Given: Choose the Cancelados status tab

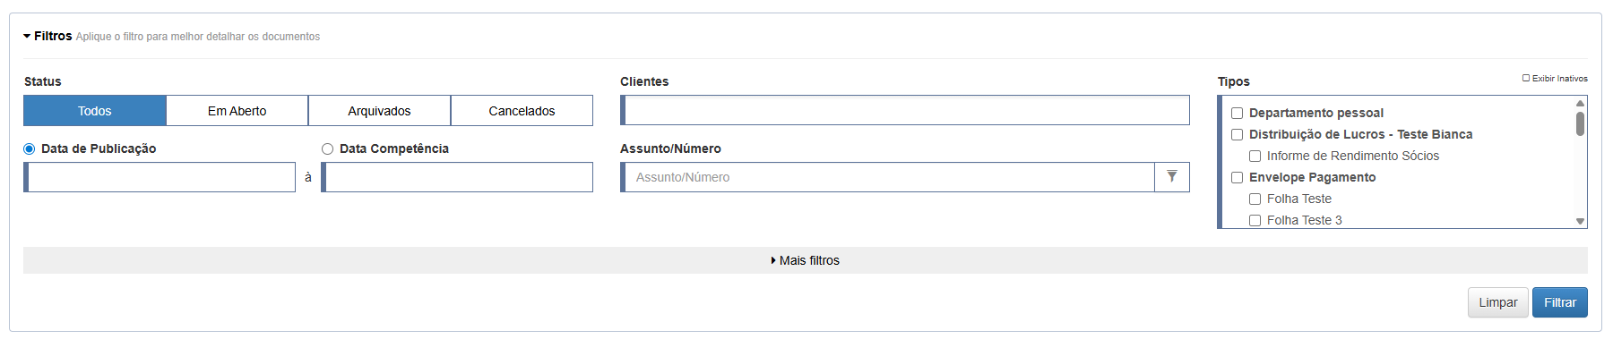Looking at the screenshot, I should point(522,111).
